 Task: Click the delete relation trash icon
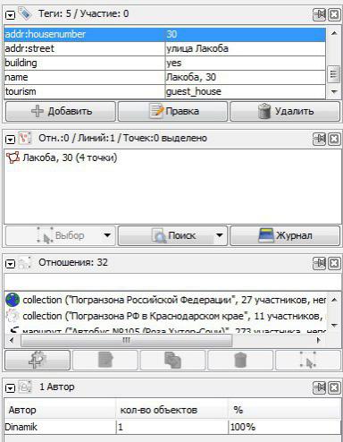pos(240,360)
